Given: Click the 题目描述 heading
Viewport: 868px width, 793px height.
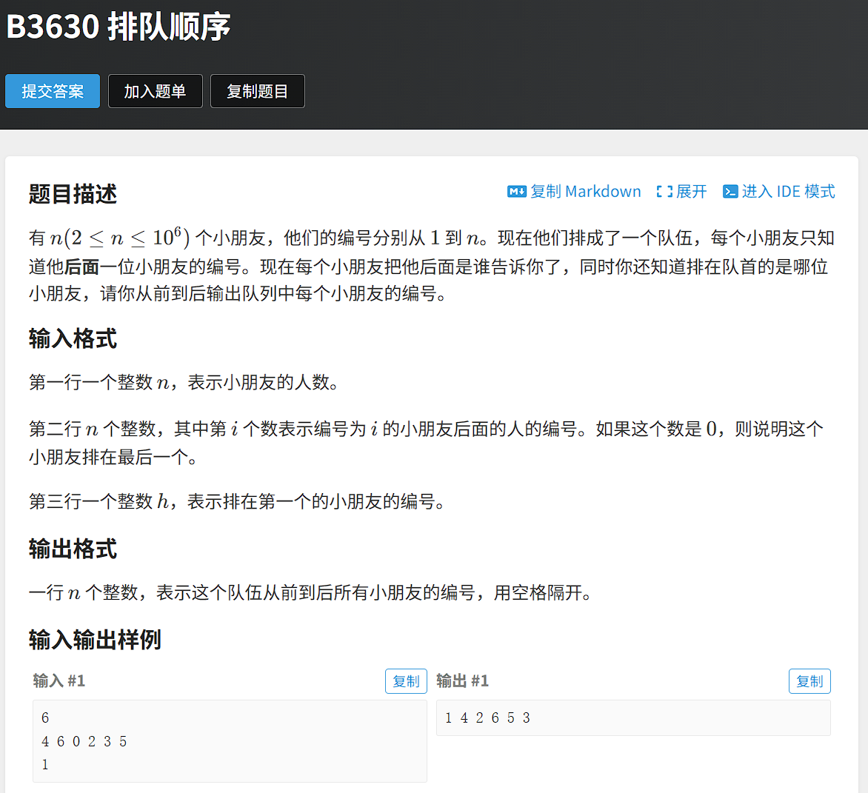Looking at the screenshot, I should point(73,194).
